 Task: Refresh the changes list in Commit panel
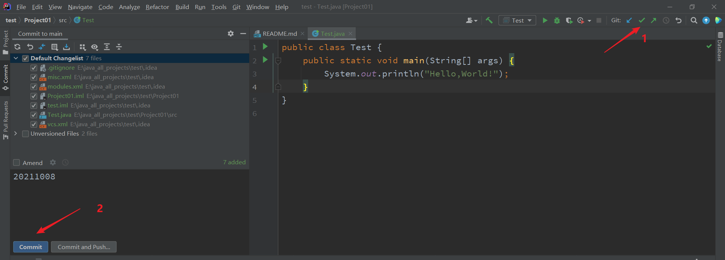(x=17, y=47)
